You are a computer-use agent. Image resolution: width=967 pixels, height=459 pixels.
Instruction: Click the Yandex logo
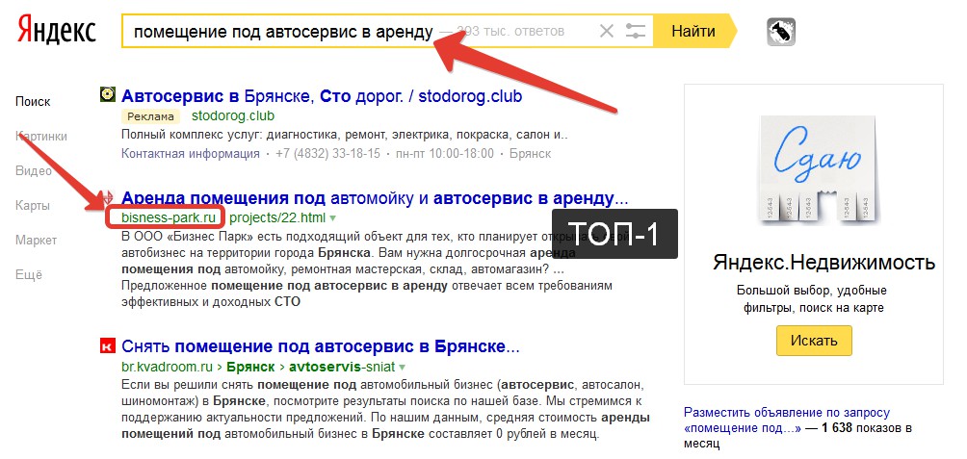pos(56,30)
